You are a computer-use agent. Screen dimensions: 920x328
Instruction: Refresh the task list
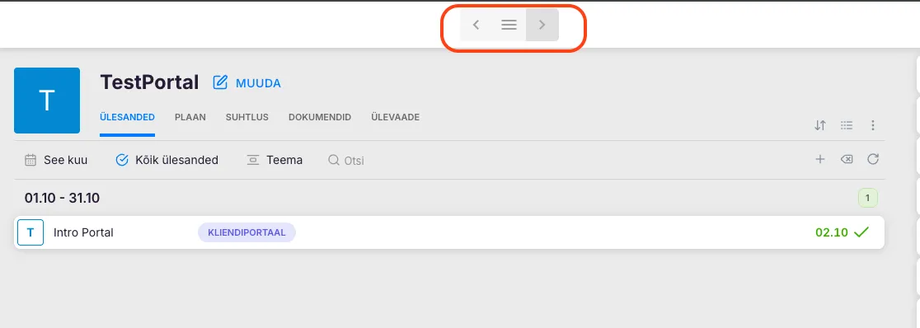[873, 159]
